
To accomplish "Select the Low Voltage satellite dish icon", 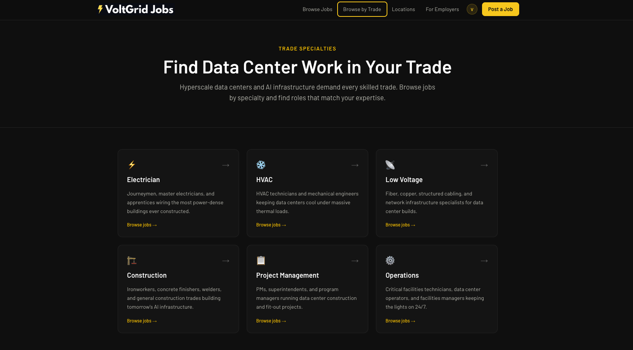I will tap(390, 165).
